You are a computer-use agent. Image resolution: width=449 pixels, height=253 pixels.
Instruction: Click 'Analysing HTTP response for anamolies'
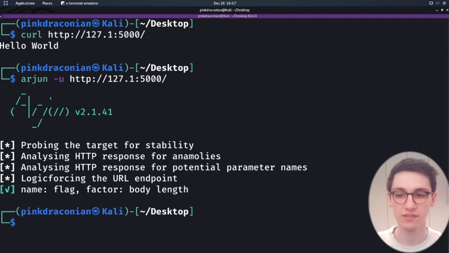click(121, 156)
